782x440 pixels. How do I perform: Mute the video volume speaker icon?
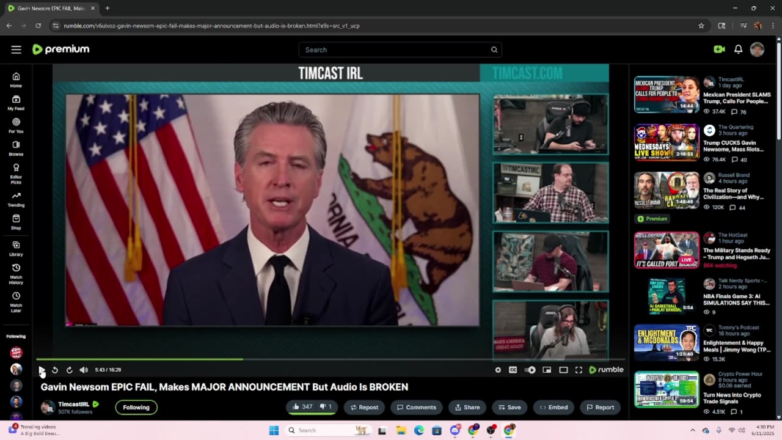pos(84,370)
